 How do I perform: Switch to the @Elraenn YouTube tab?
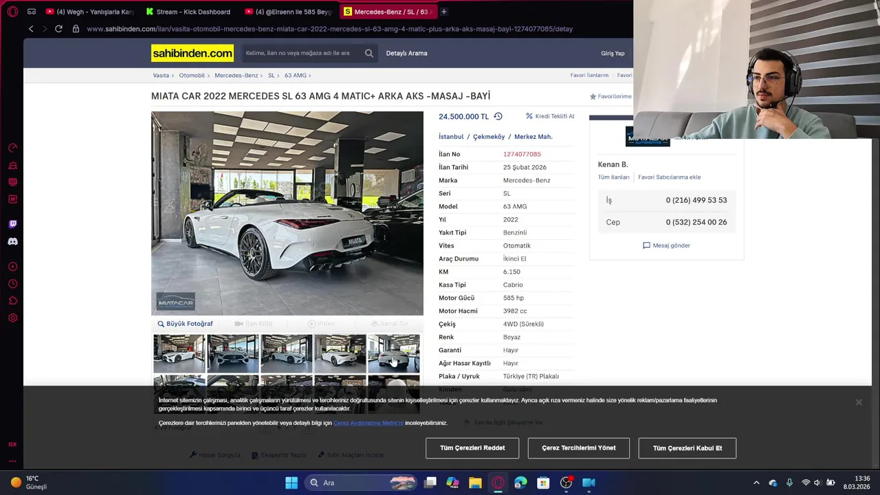click(289, 12)
